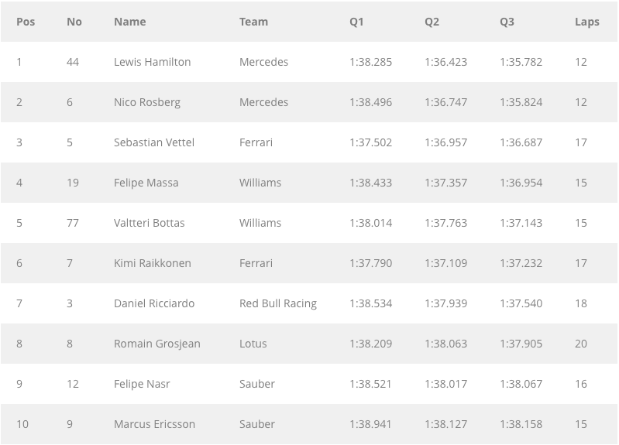Viewport: 619px width, 445px height.
Task: Select Lewis Hamilton's name
Action: [153, 62]
